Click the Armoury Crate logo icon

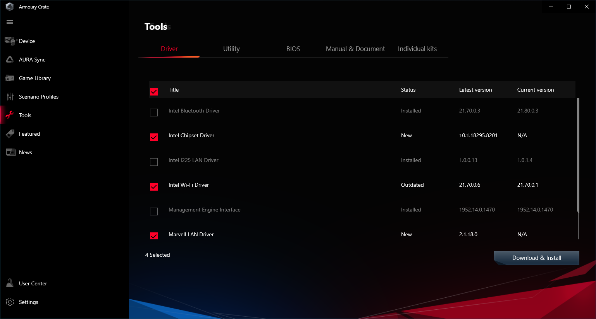pos(10,7)
